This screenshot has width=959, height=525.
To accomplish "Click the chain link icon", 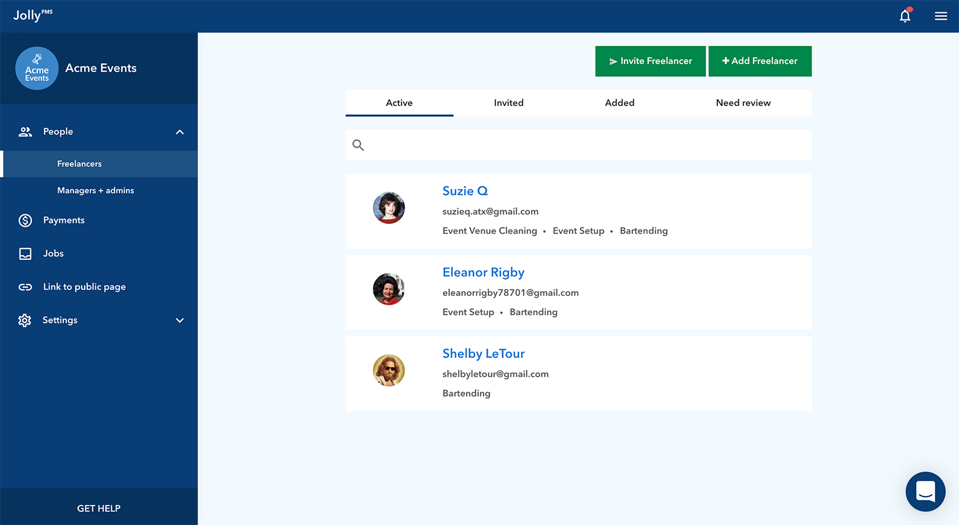I will pyautogui.click(x=25, y=287).
